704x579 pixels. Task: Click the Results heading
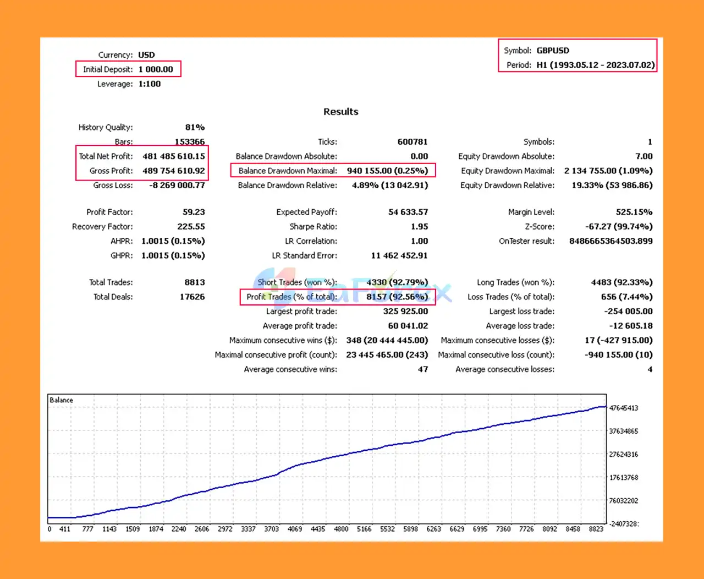pos(340,112)
